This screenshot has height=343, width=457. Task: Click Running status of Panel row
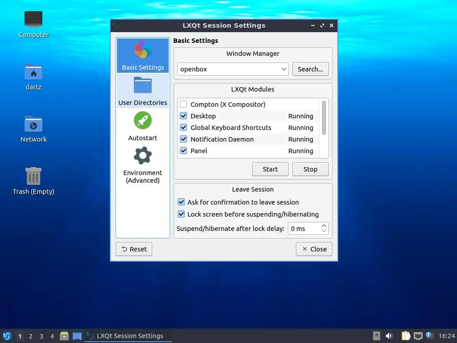[x=301, y=151]
